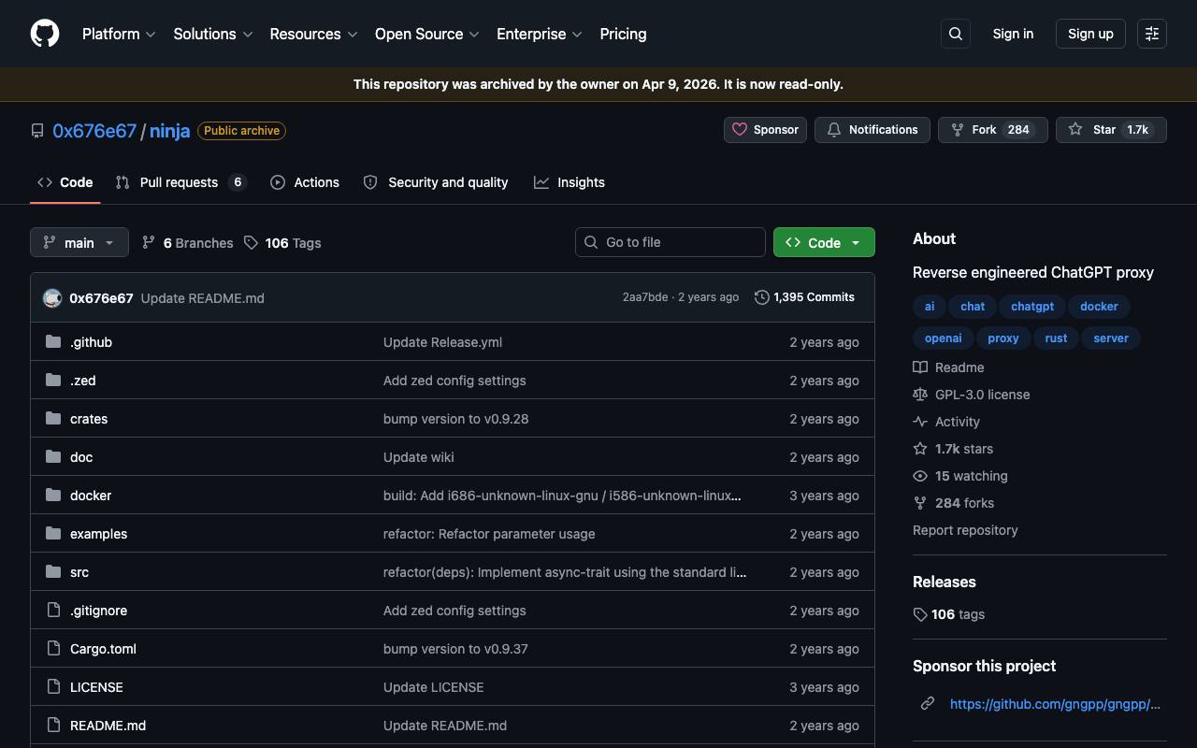Open the Releases heading link
Viewport: 1197px width, 748px height.
click(x=945, y=582)
